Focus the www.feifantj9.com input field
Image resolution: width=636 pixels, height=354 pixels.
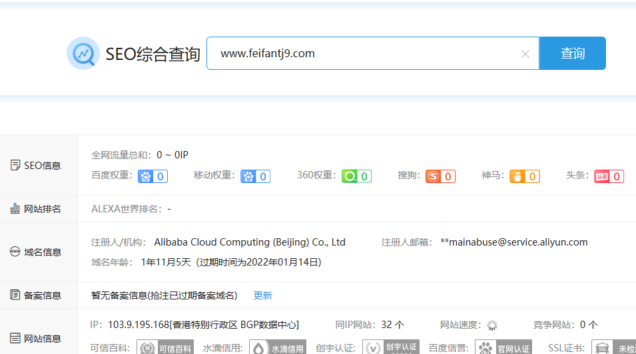373,53
